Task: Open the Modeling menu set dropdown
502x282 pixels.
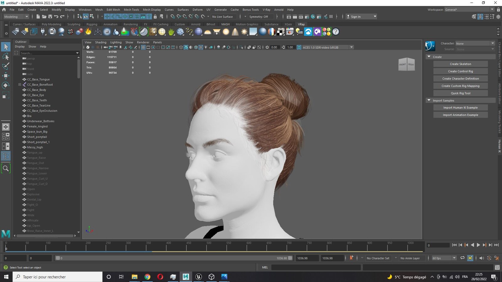Action: 16,17
